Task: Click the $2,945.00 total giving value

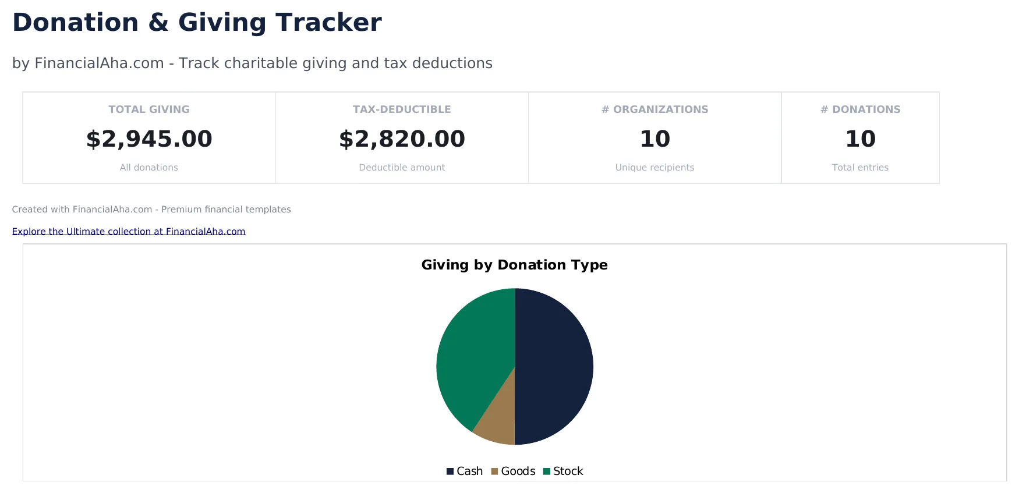Action: (149, 139)
